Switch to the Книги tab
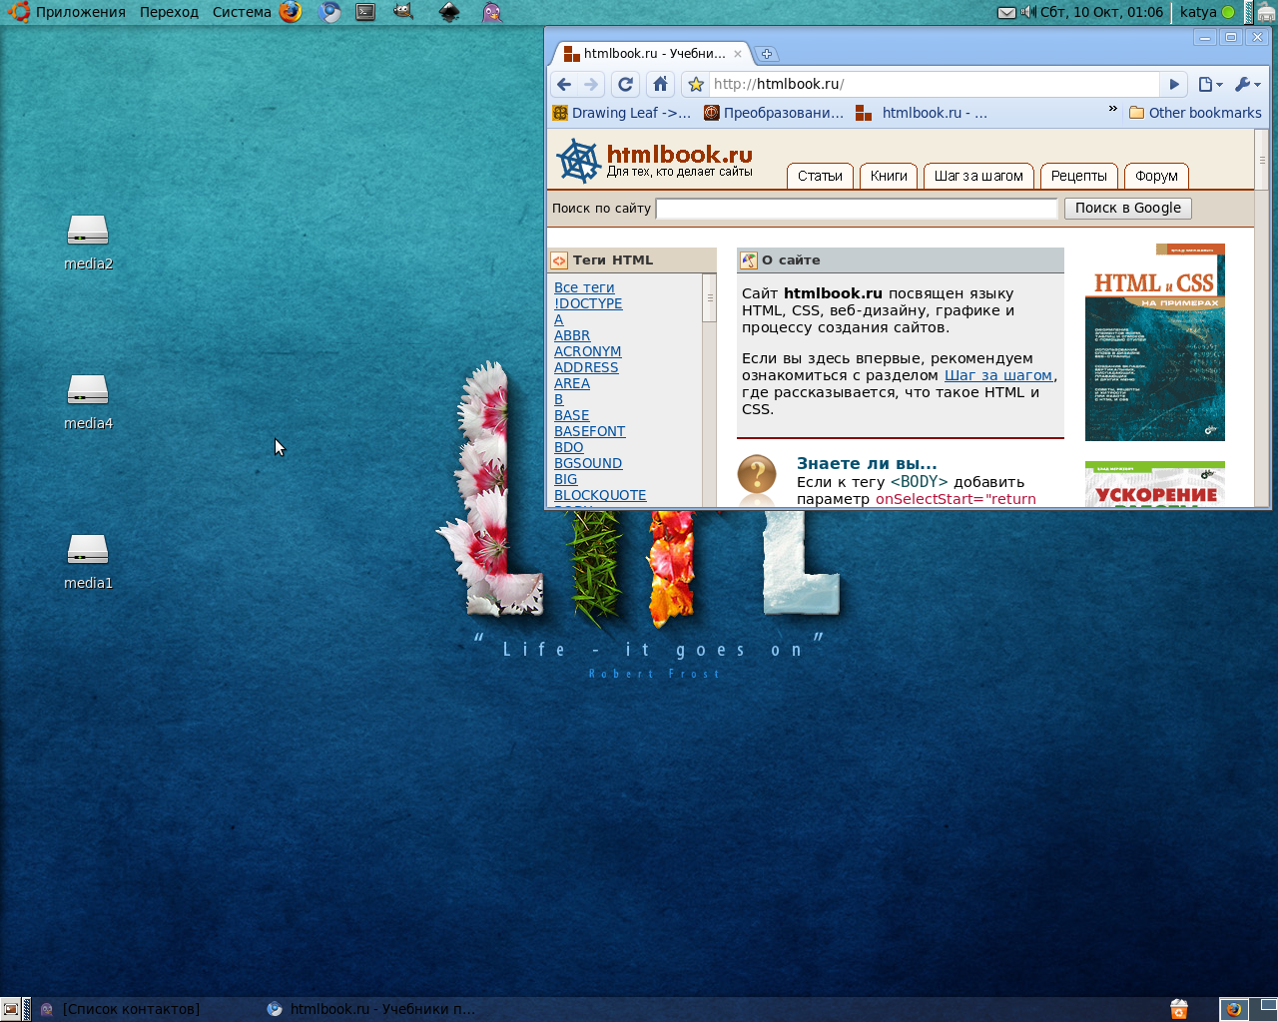This screenshot has height=1022, width=1278. 888,176
